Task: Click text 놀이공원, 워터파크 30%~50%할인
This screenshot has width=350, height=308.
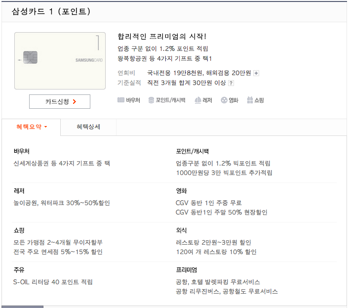Action: (62, 203)
